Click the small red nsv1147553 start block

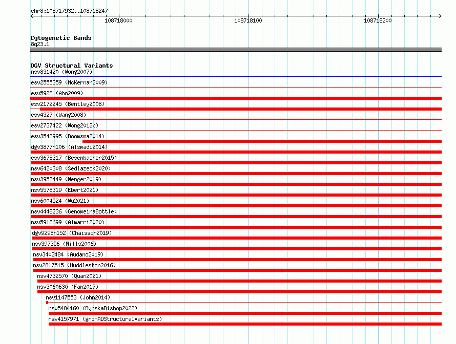(47, 303)
